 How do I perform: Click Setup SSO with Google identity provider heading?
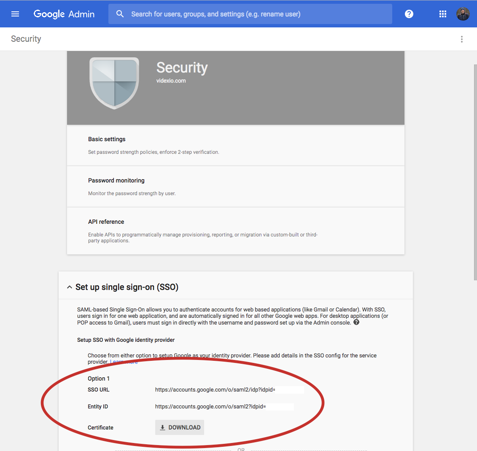pos(126,340)
